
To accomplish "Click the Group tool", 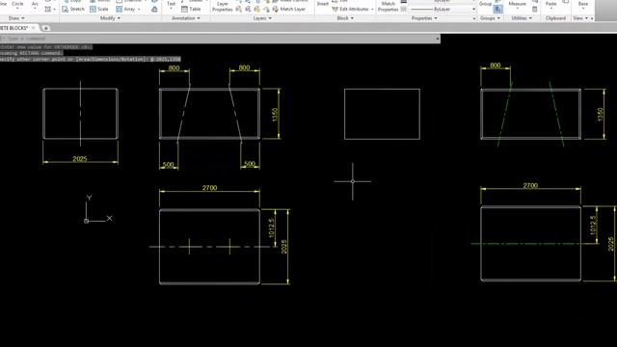I will click(x=485, y=4).
